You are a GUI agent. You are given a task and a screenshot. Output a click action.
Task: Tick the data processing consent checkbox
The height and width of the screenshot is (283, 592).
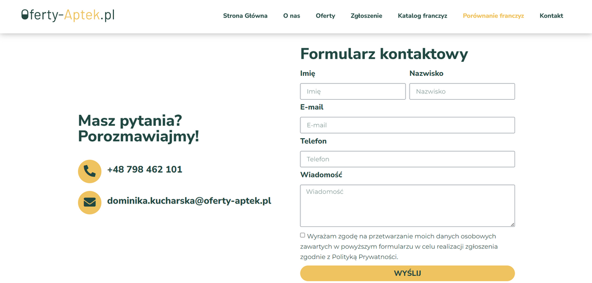[302, 235]
